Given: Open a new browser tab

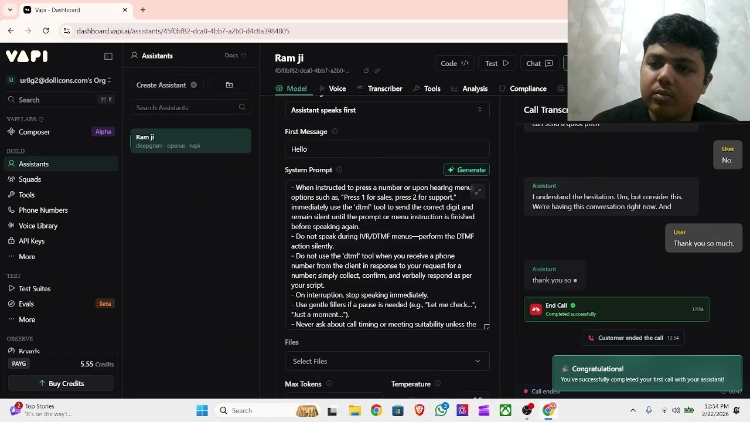Looking at the screenshot, I should pyautogui.click(x=143, y=10).
